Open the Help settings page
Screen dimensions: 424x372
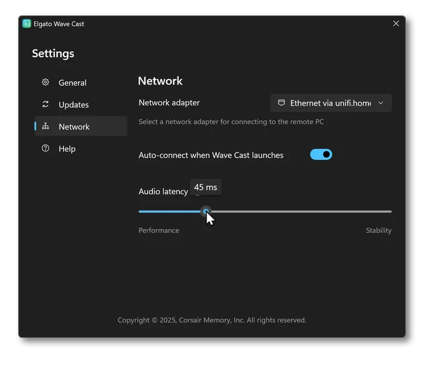pos(80,148)
